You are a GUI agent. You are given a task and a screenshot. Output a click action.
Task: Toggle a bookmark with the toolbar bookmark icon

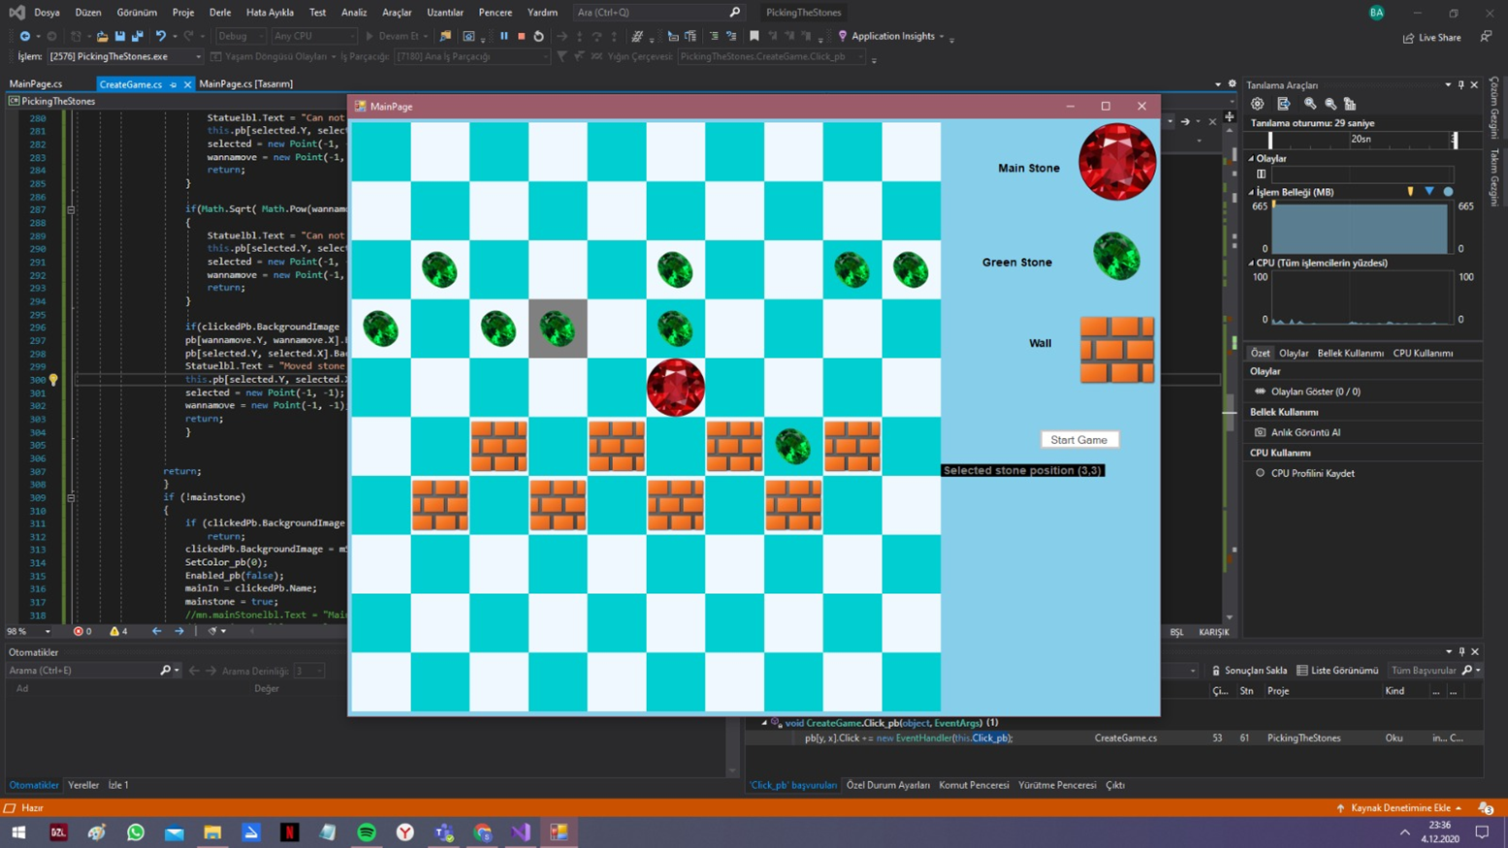[754, 37]
